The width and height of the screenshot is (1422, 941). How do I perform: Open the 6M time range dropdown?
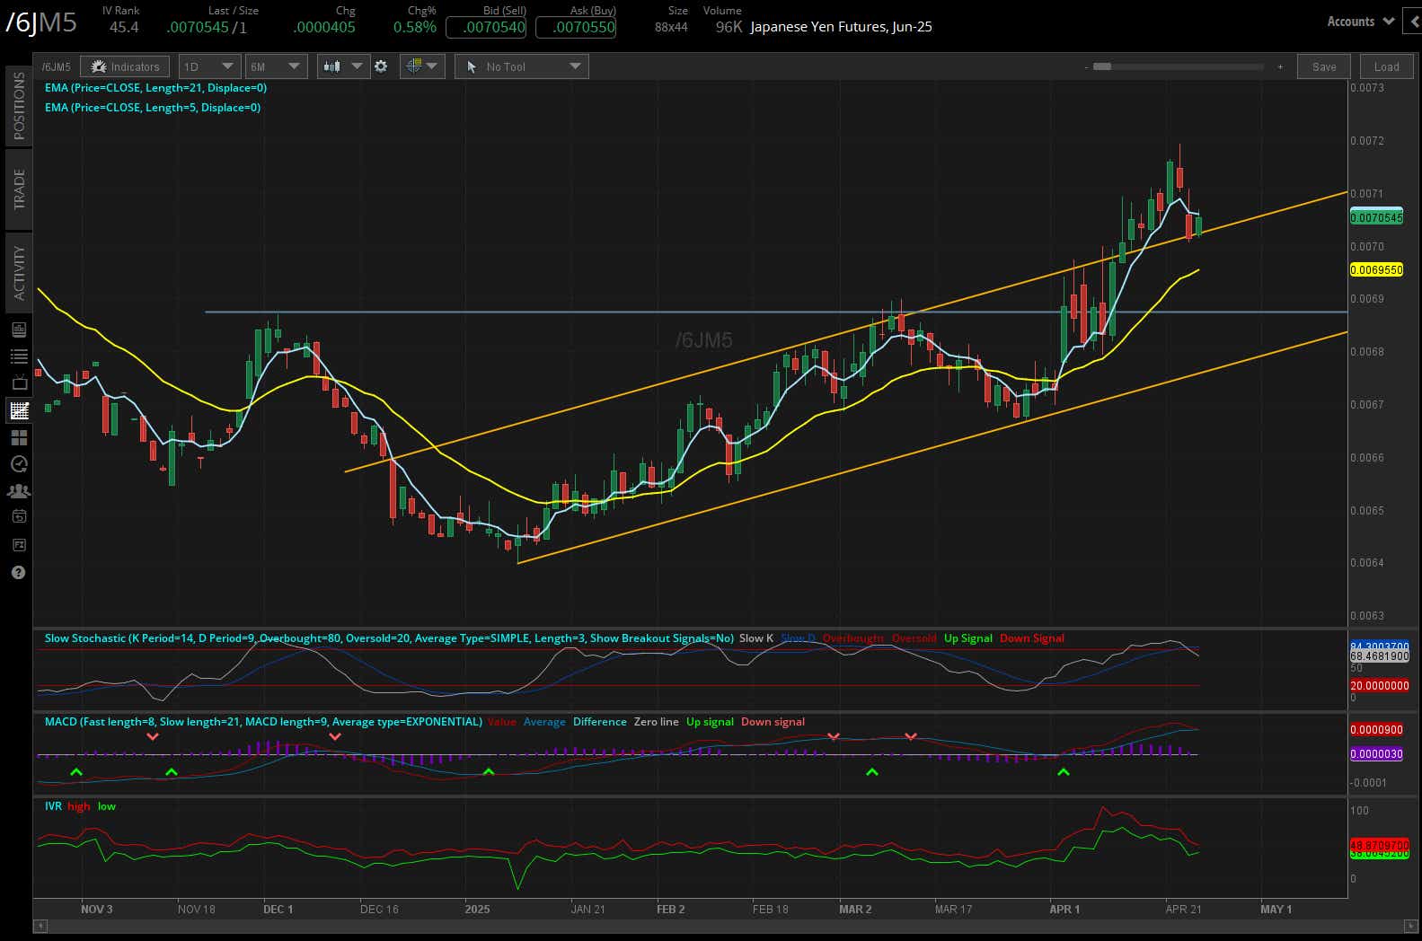[x=277, y=66]
